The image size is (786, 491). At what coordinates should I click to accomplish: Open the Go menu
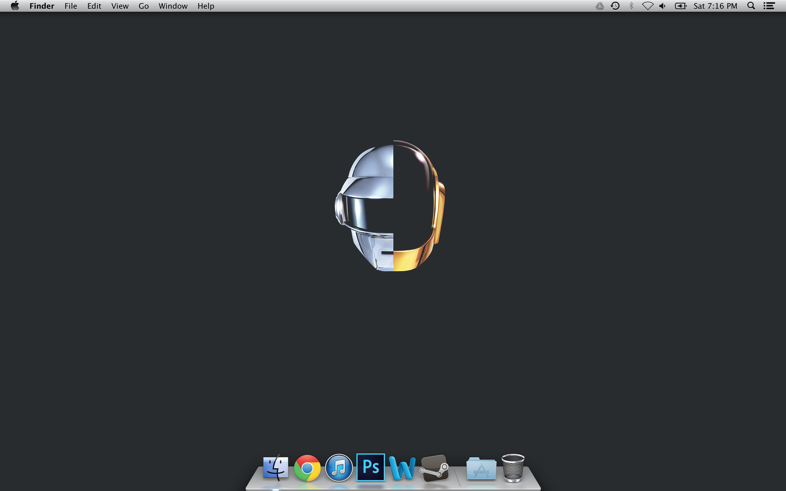point(143,6)
